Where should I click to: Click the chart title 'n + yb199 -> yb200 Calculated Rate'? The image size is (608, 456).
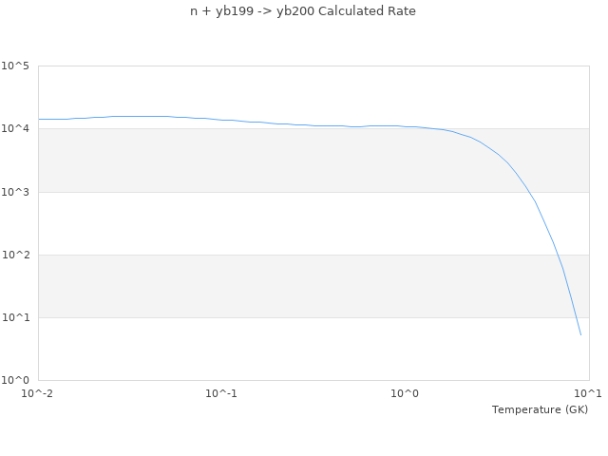pyautogui.click(x=303, y=11)
